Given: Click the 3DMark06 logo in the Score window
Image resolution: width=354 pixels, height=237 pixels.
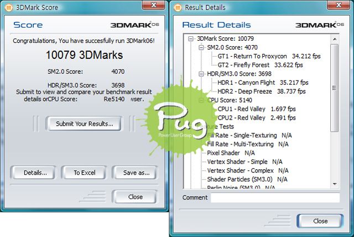Looking at the screenshot, I should (135, 25).
